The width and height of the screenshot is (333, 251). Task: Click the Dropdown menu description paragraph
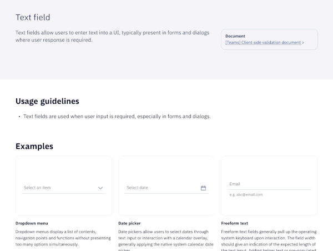tap(63, 238)
